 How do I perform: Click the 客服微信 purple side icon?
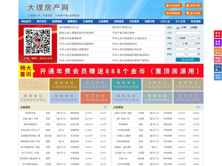[218, 43]
